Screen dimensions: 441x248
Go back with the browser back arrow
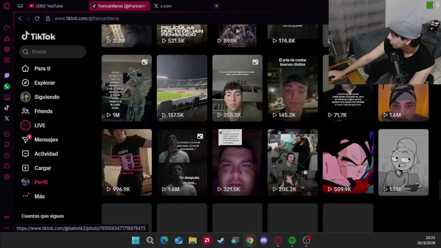(x=20, y=19)
